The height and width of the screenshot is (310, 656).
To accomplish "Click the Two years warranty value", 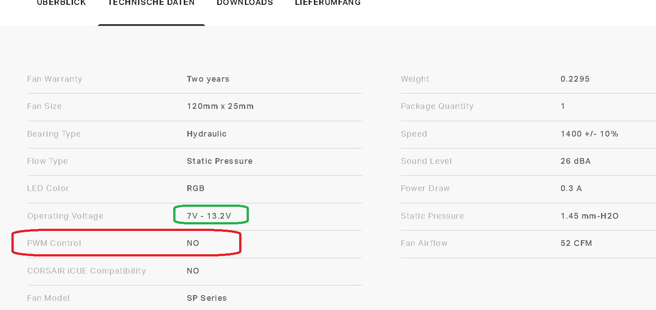I will [x=208, y=79].
